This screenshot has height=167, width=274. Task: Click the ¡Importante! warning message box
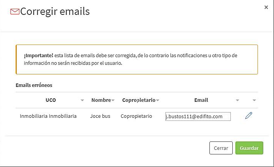(137, 59)
